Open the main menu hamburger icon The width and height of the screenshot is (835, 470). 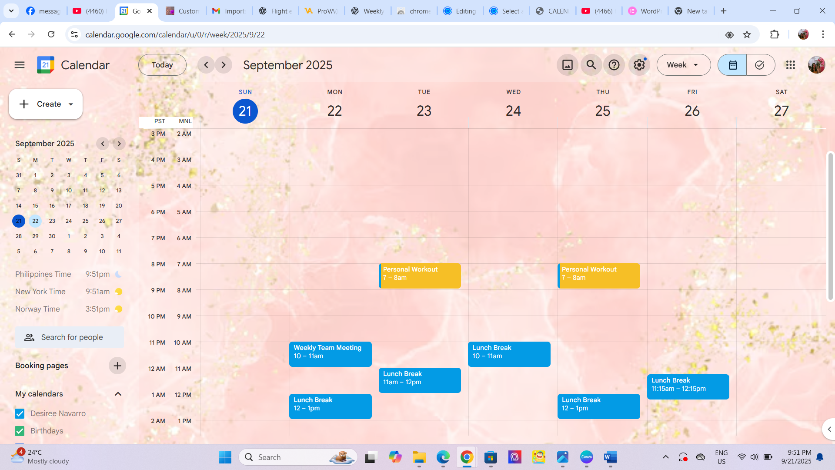20,65
